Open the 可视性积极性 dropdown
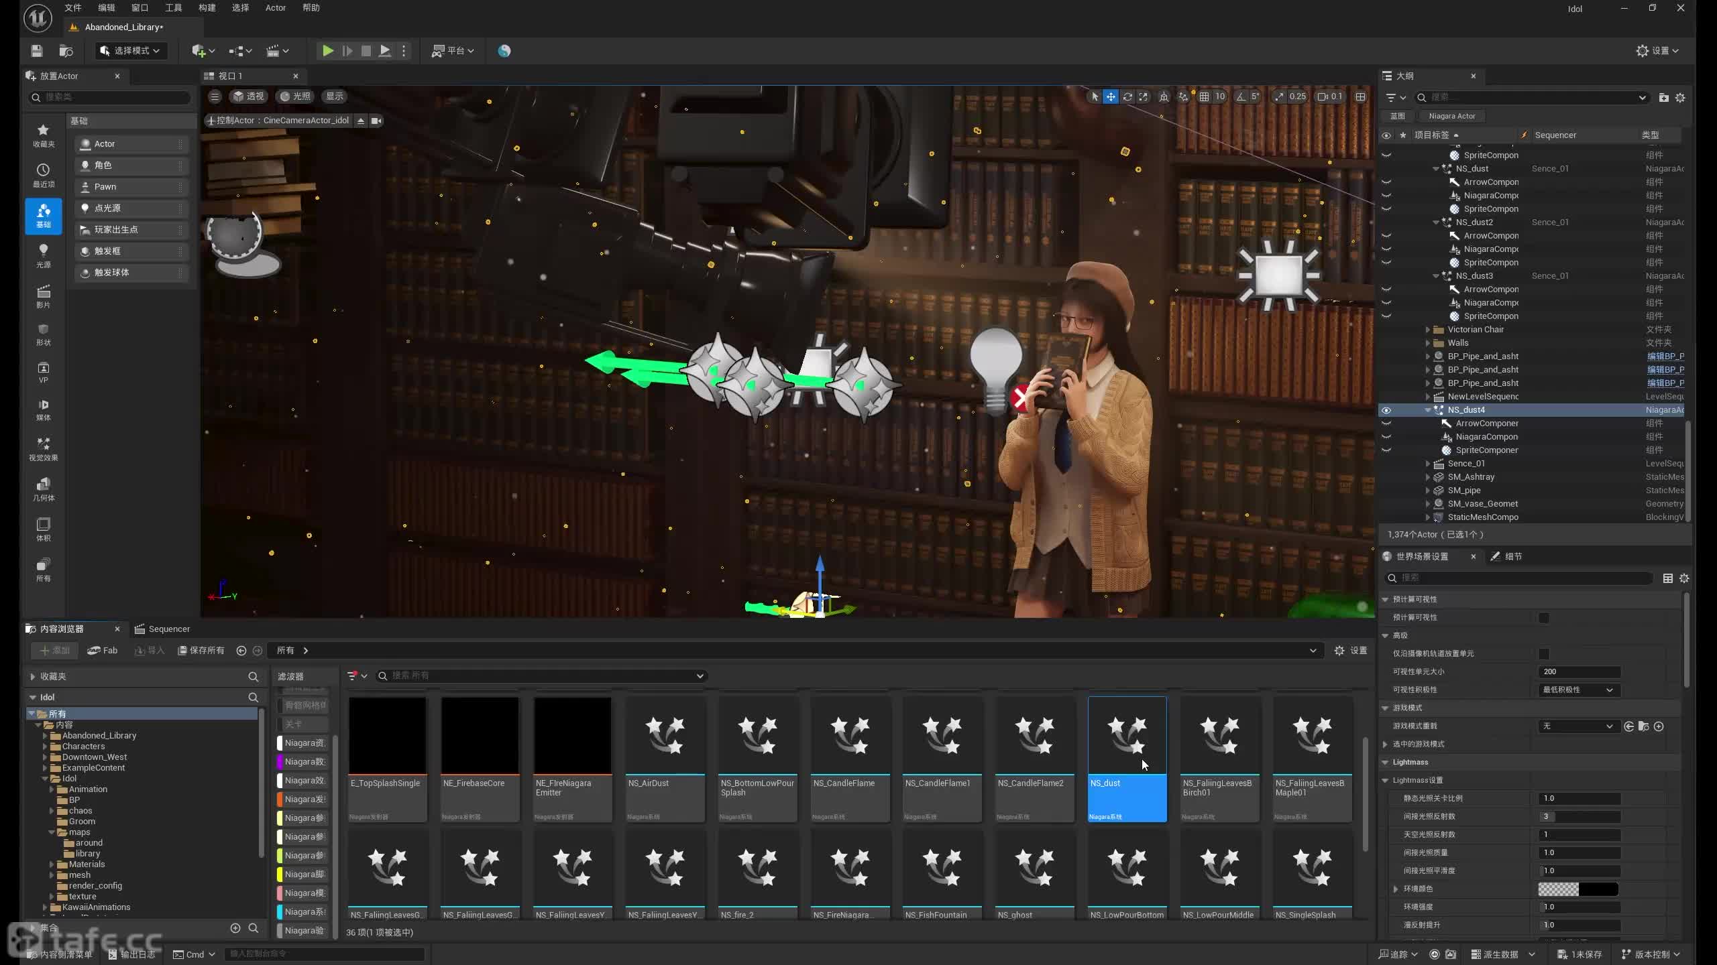Image resolution: width=1717 pixels, height=965 pixels. 1578,690
